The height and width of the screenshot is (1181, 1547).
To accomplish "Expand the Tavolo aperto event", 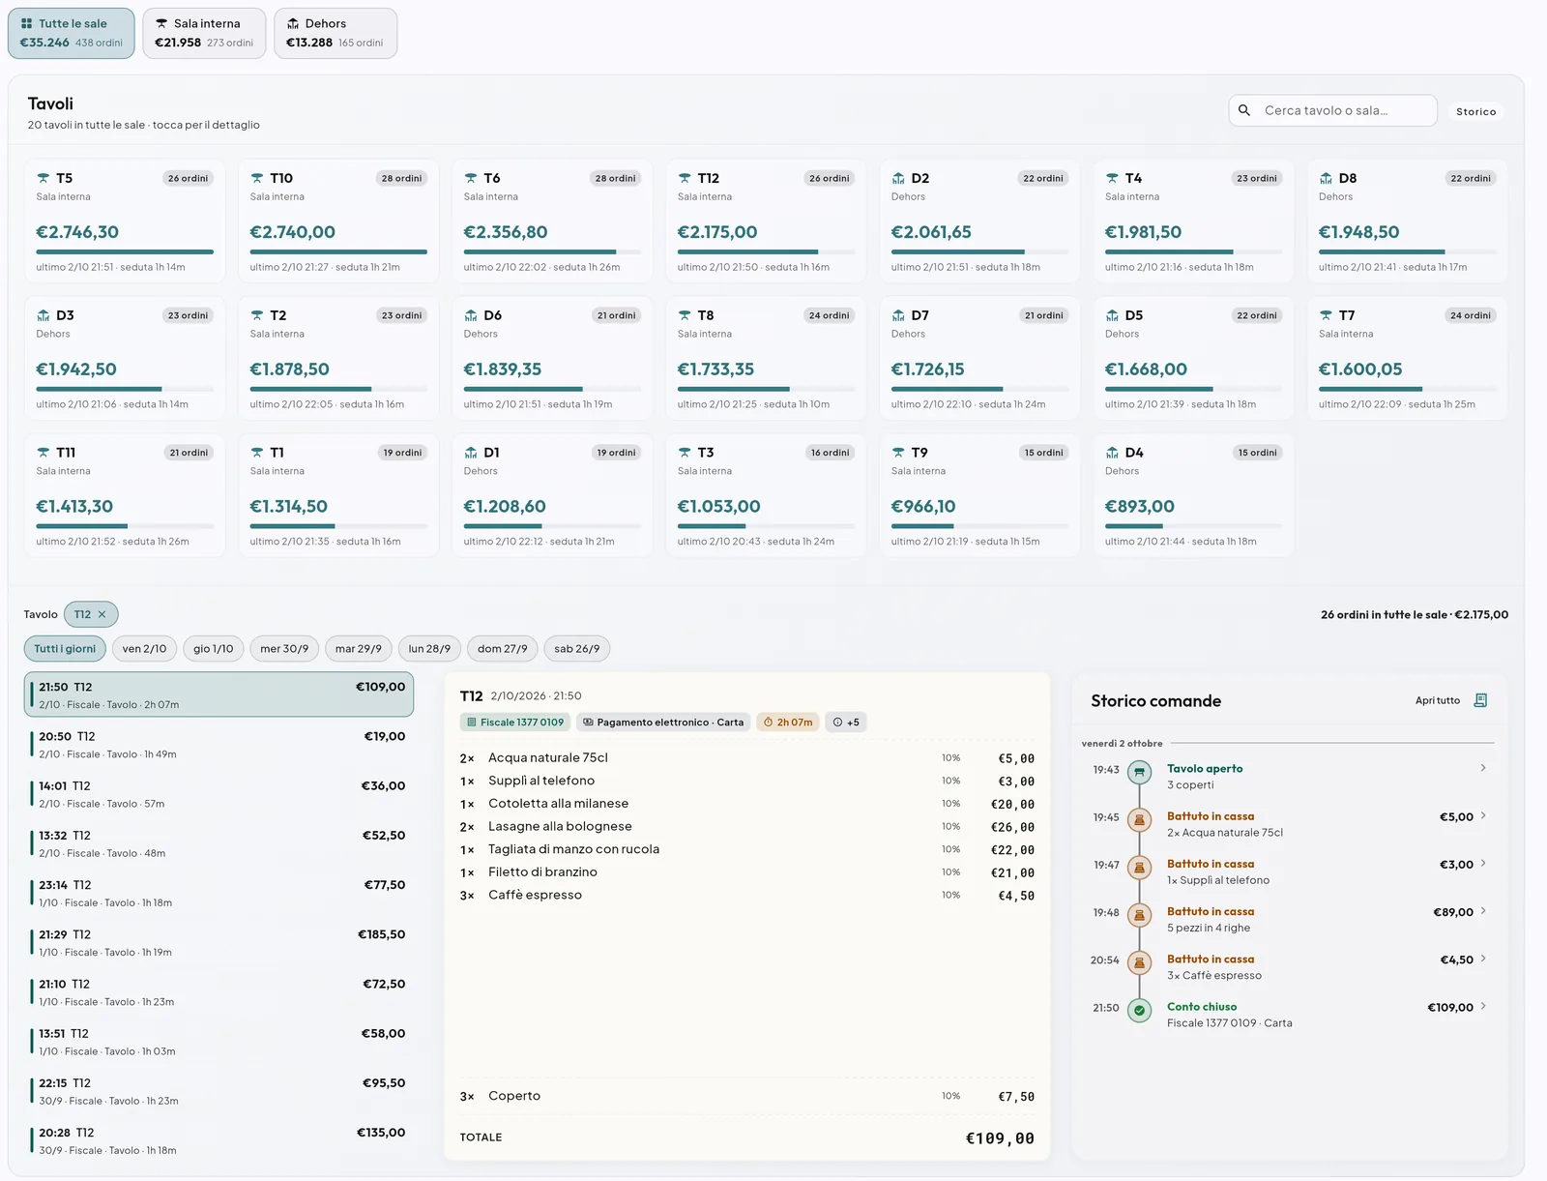I will pos(1483,768).
